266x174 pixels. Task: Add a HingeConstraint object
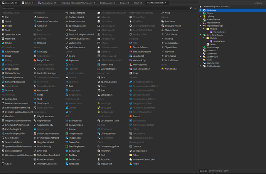(44, 142)
